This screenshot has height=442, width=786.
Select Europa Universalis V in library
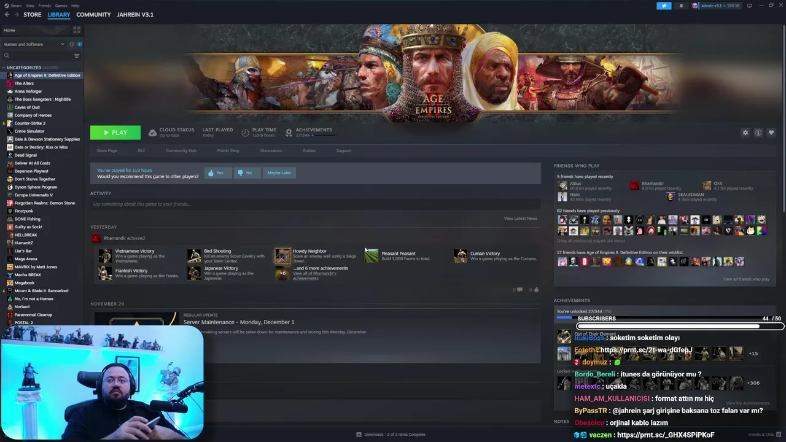click(33, 195)
